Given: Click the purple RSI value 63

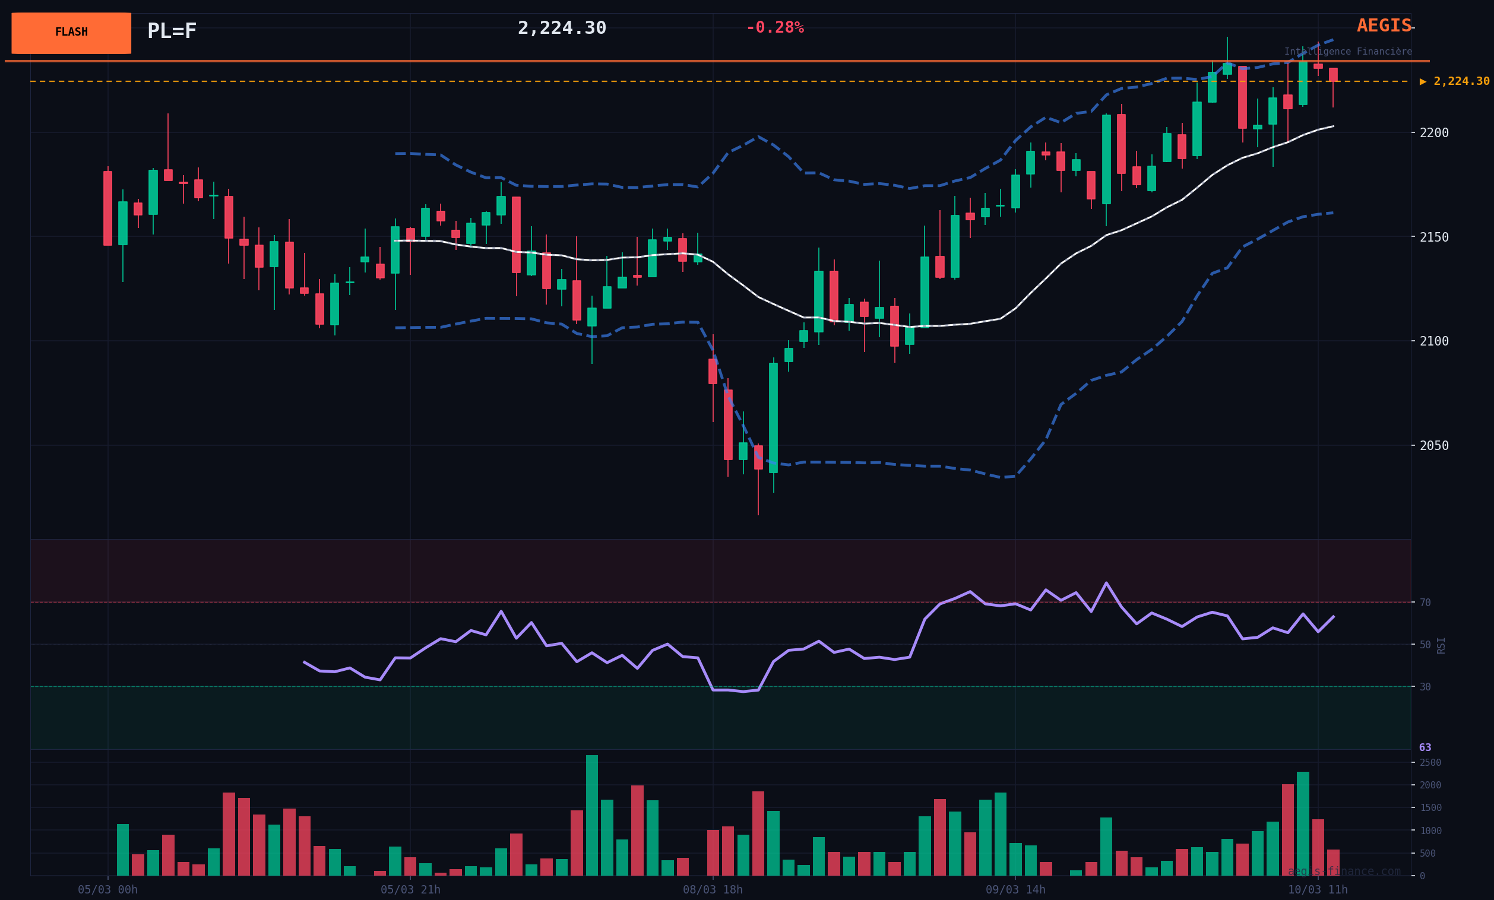Looking at the screenshot, I should pos(1425,748).
